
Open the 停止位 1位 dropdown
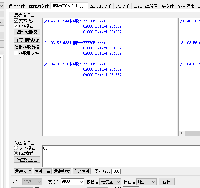click(x=147, y=182)
